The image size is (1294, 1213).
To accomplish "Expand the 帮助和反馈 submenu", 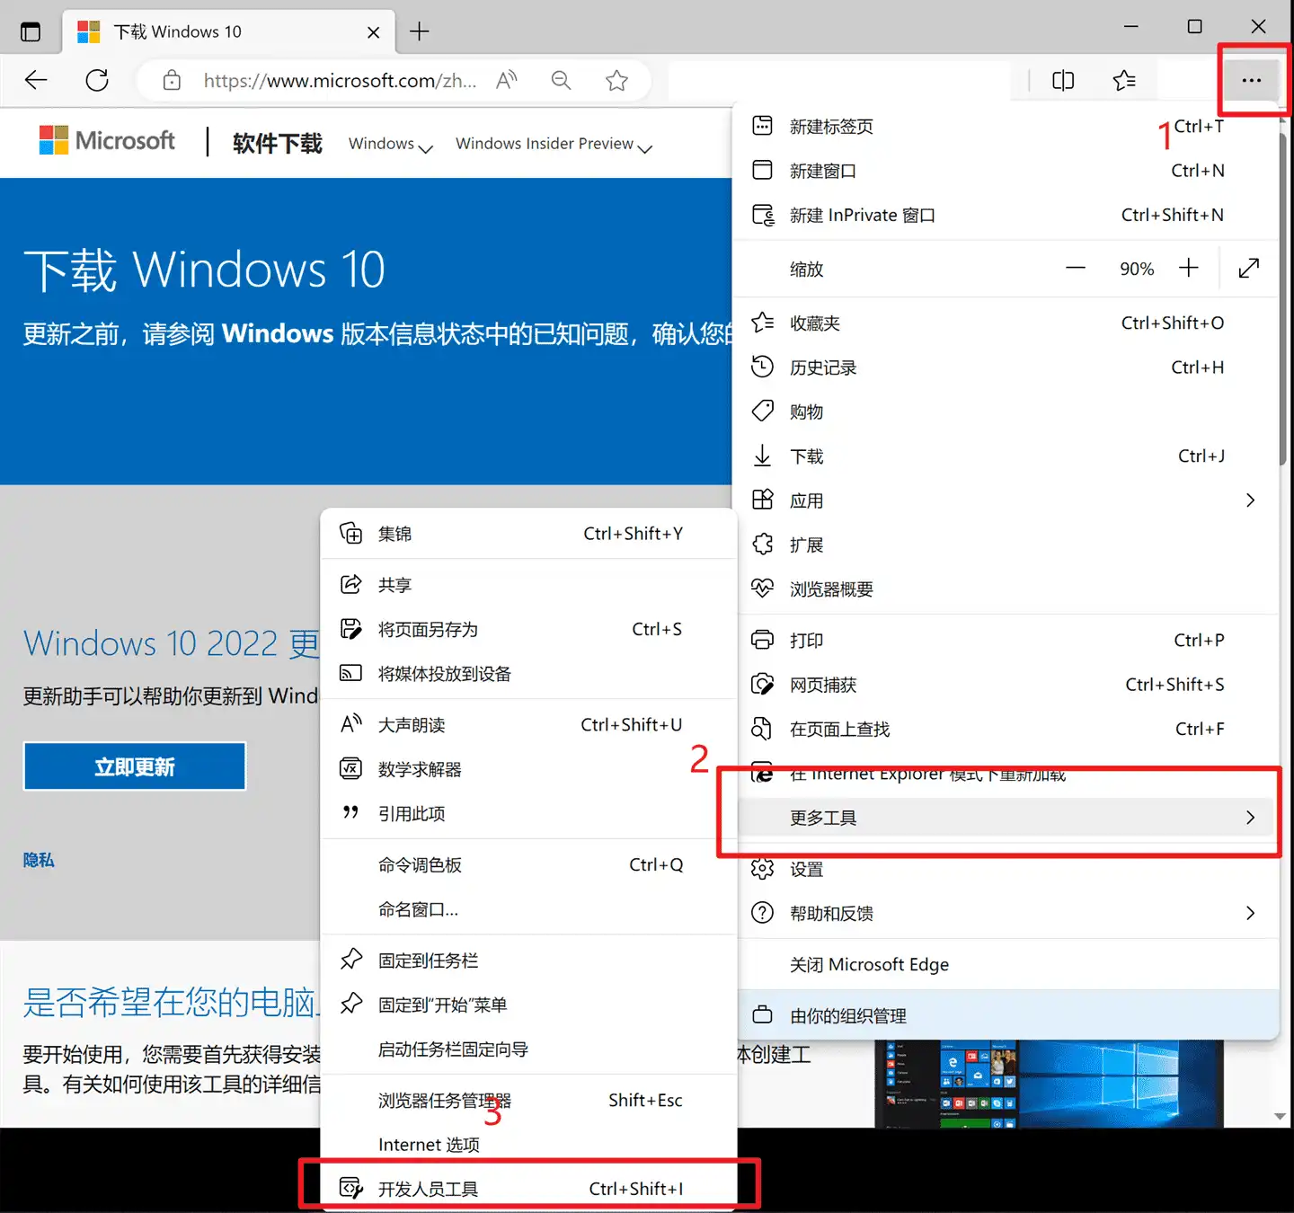I will coord(1006,914).
